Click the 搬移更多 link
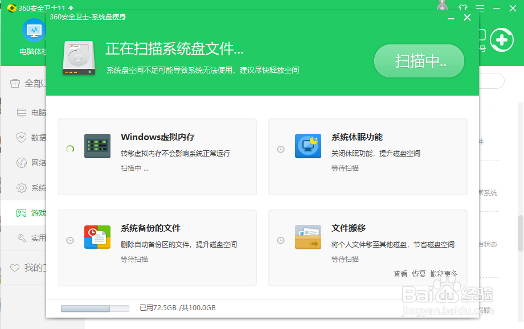Viewport: 524px width, 329px height. [444, 274]
